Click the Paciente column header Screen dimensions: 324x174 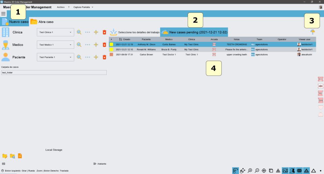tap(146, 39)
